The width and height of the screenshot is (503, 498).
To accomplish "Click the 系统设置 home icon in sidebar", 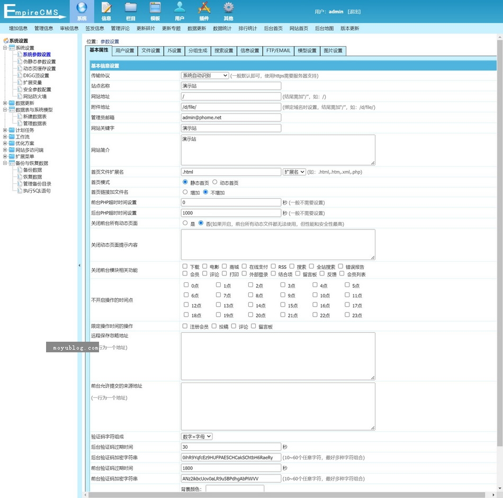I will coord(6,41).
